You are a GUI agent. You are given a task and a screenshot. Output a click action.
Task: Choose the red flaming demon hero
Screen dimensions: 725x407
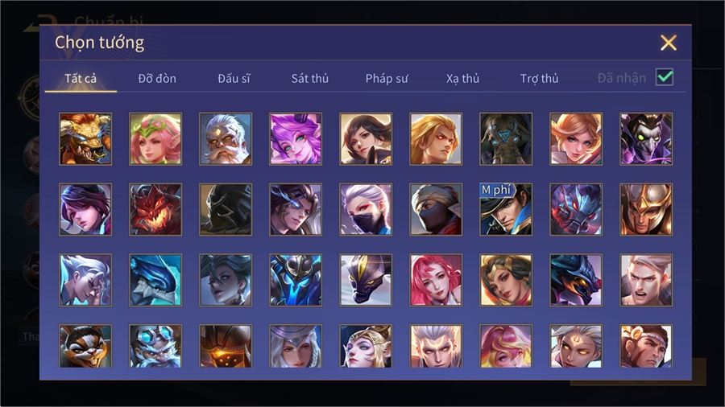(155, 209)
